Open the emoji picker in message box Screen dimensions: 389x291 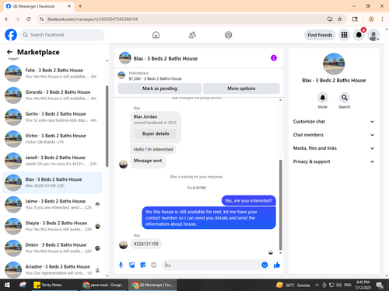click(x=265, y=265)
